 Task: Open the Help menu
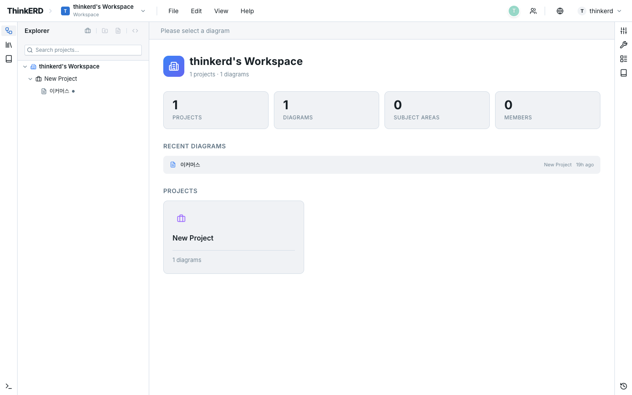pos(247,11)
